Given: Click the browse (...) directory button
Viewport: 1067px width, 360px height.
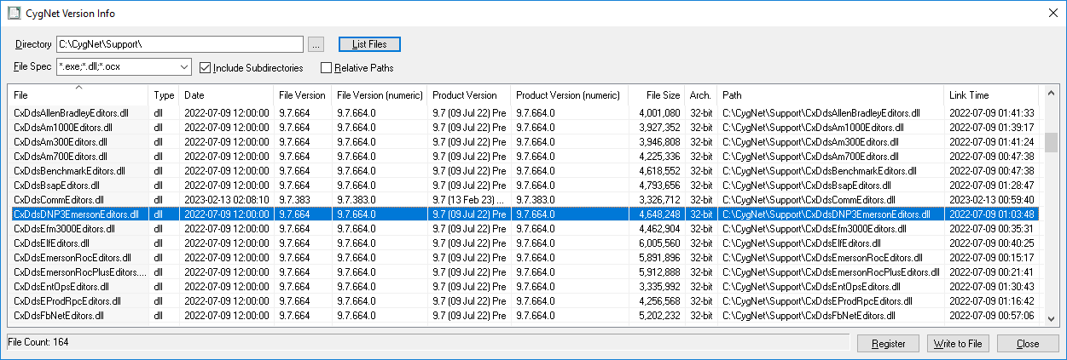Looking at the screenshot, I should (316, 44).
